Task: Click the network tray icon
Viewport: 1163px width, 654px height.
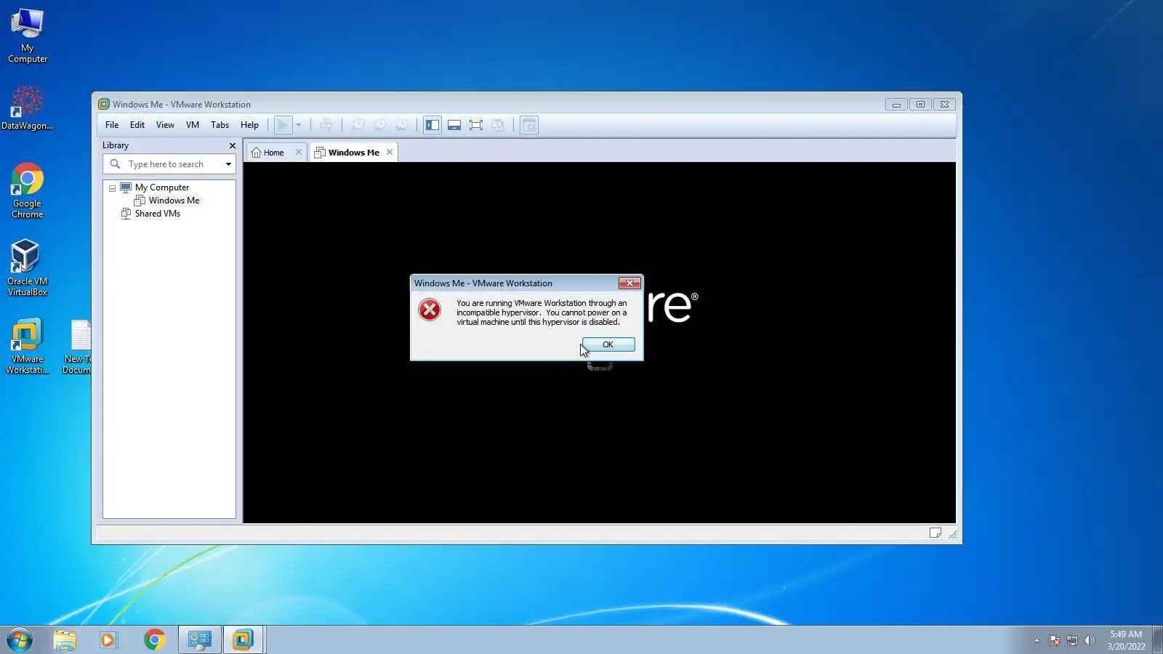Action: (1072, 640)
